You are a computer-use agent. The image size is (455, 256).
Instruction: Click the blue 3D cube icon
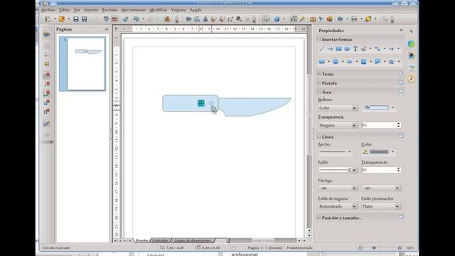(x=277, y=19)
